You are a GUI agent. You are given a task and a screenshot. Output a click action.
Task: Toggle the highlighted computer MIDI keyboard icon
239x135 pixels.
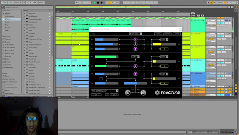click(211, 2)
